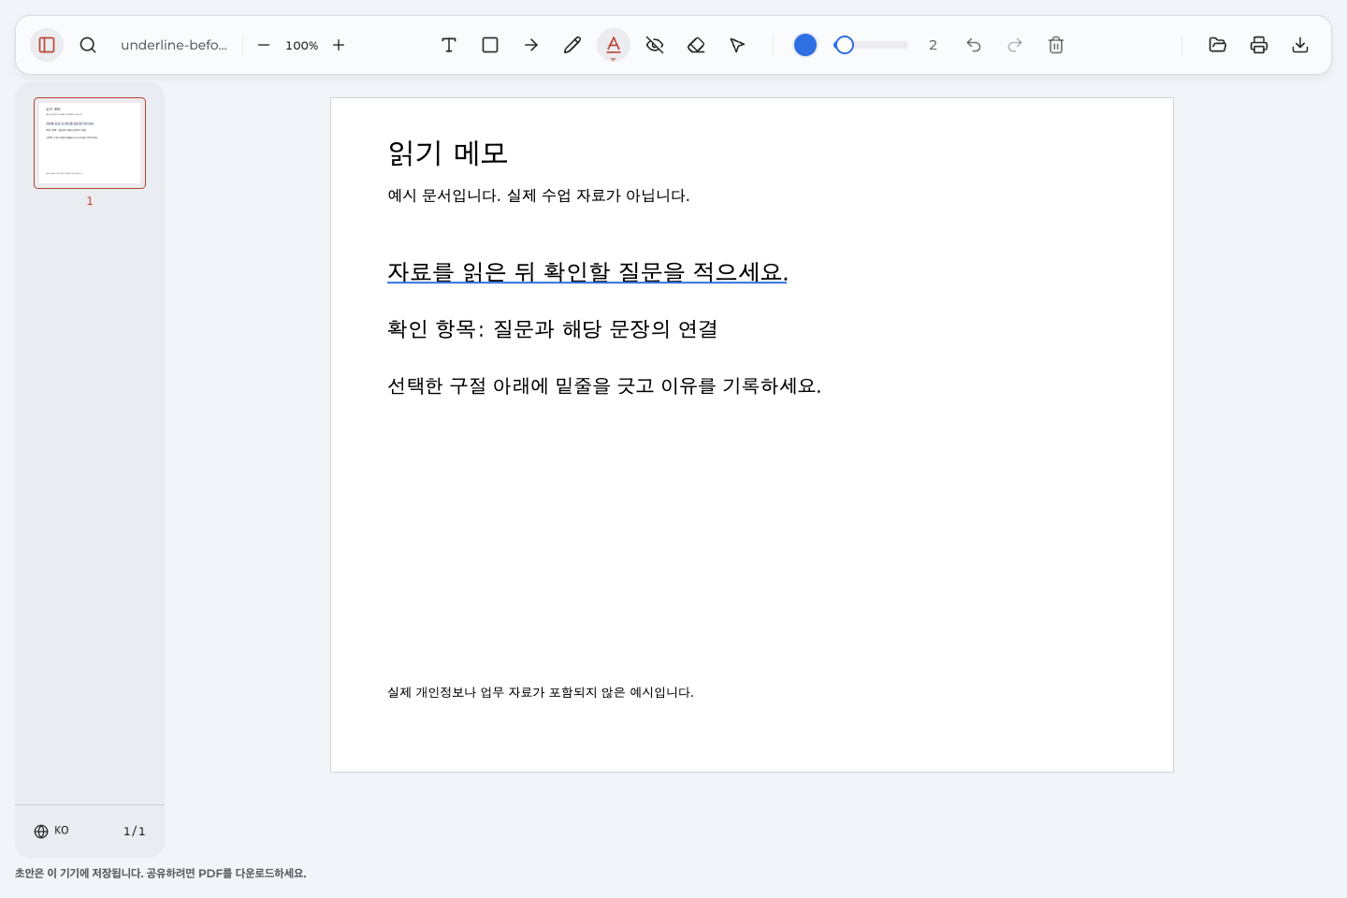Click the zoom out minus button
1347x898 pixels.
[264, 45]
